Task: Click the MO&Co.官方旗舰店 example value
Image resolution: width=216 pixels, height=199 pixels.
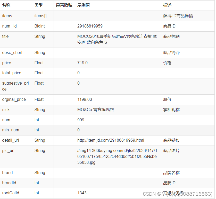Action: [95, 110]
